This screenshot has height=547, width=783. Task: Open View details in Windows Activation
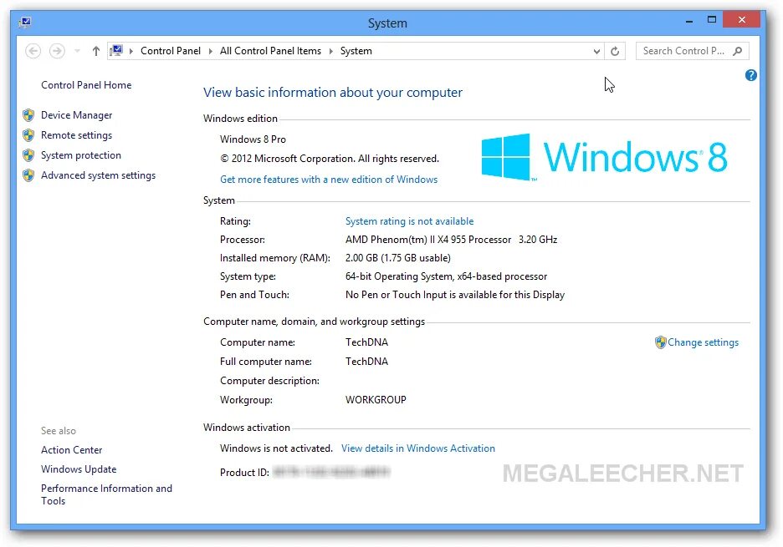pos(418,448)
